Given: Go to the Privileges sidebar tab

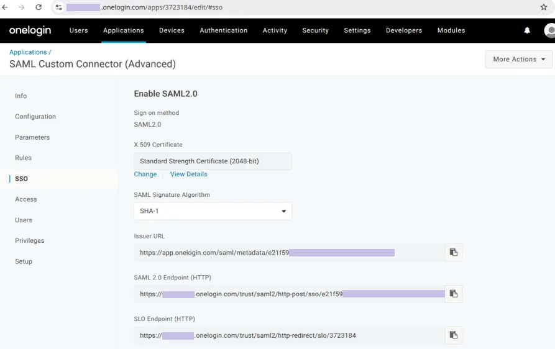Looking at the screenshot, I should (30, 240).
